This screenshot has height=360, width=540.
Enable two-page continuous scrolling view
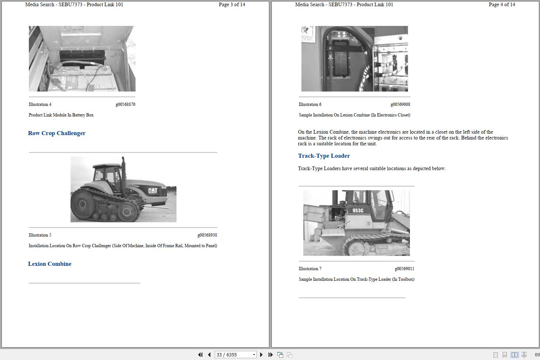tap(524, 355)
